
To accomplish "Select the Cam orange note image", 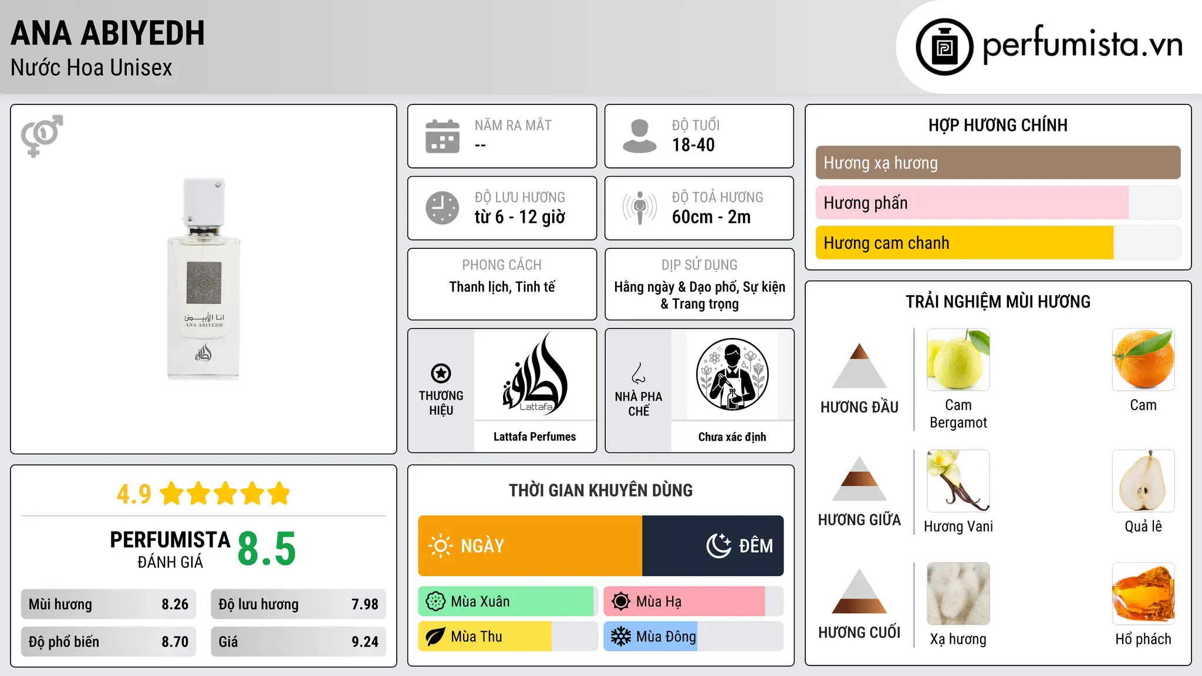I will pos(1143,360).
